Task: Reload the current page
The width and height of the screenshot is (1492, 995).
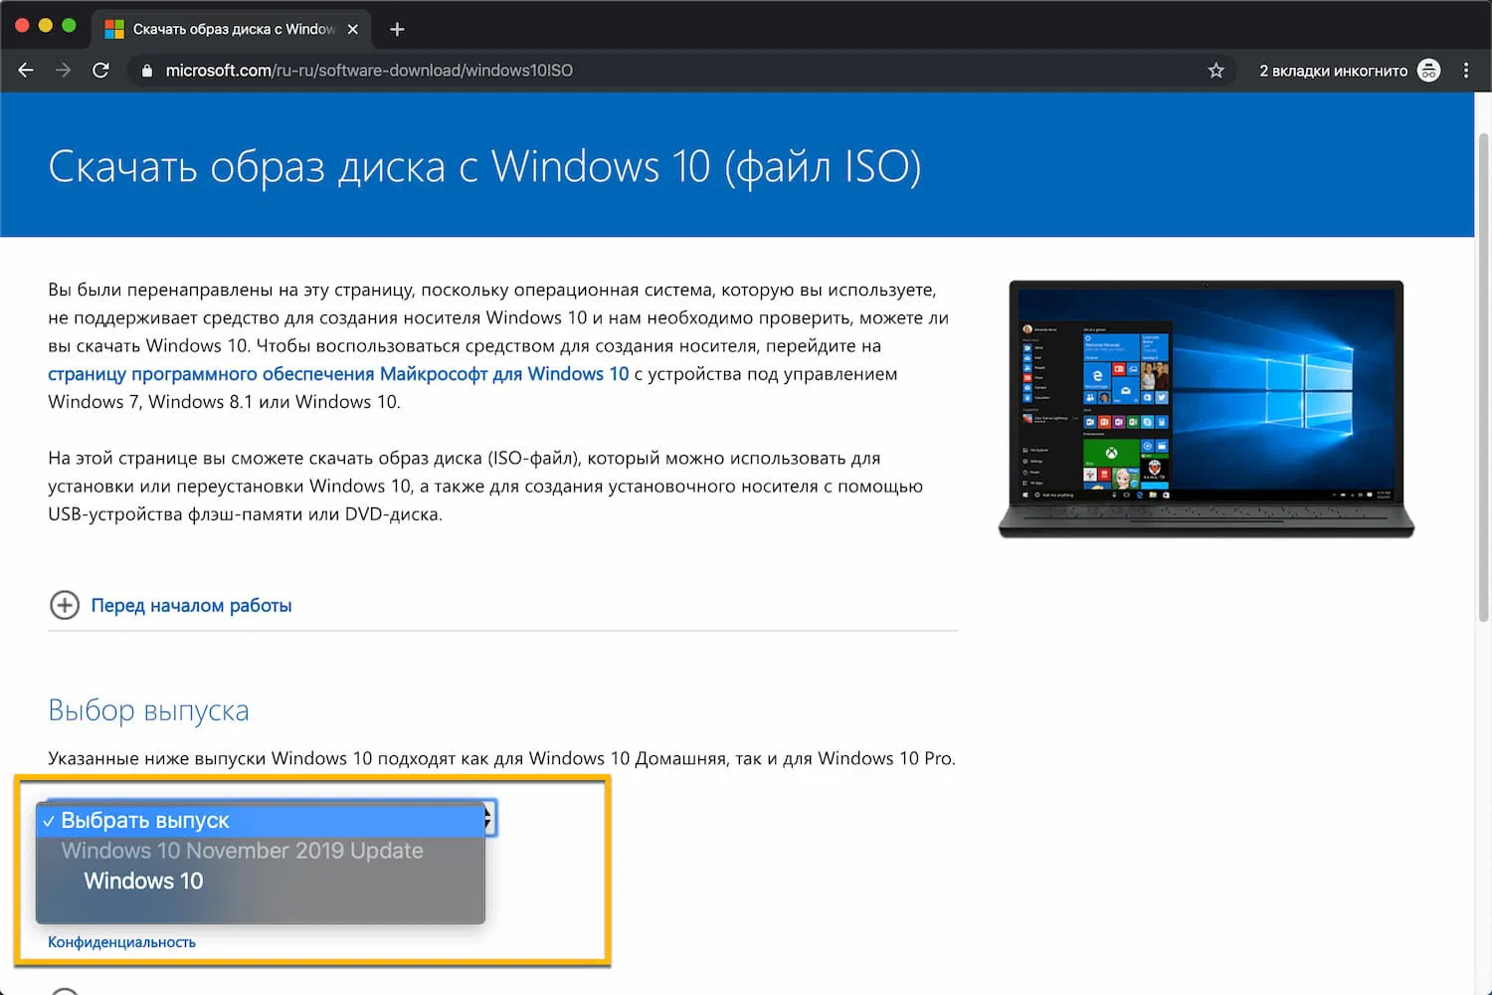Action: click(100, 70)
